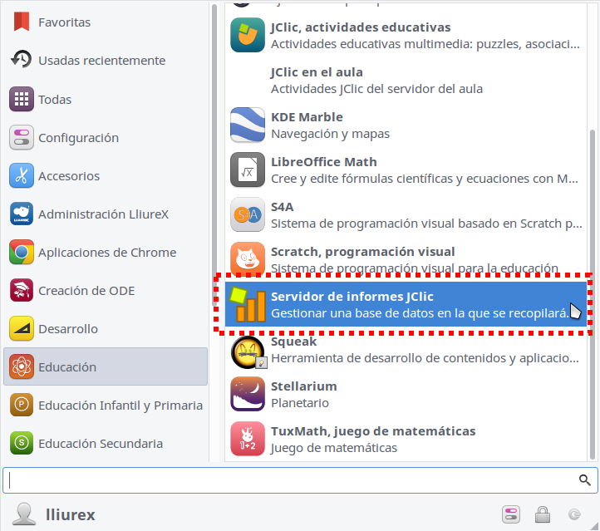
Task: Open the LibreOffice Math icon
Action: (x=247, y=170)
